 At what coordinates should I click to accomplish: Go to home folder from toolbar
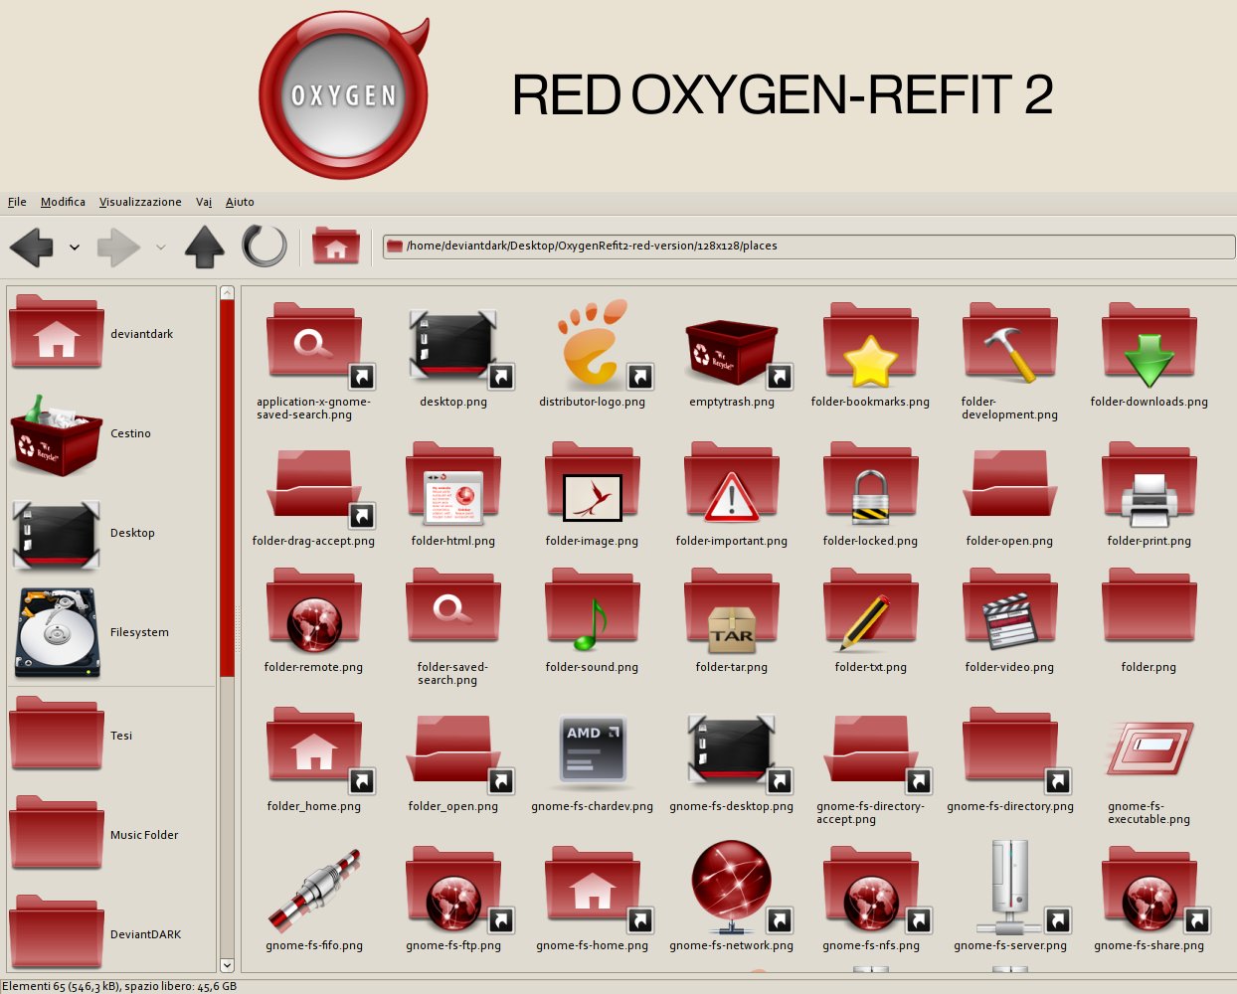[336, 246]
